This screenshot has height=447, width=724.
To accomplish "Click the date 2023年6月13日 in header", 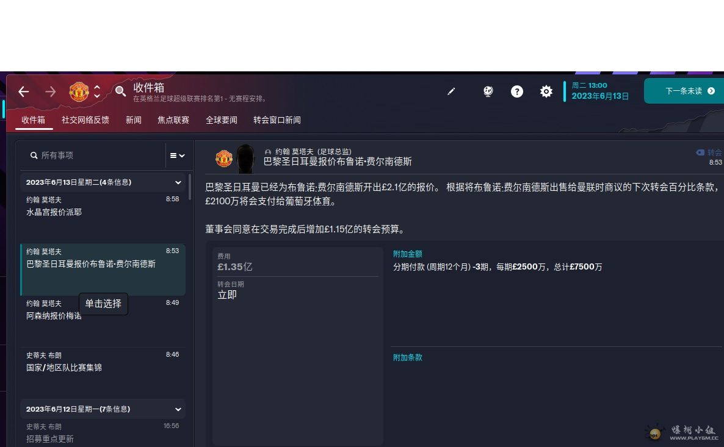I will (600, 96).
